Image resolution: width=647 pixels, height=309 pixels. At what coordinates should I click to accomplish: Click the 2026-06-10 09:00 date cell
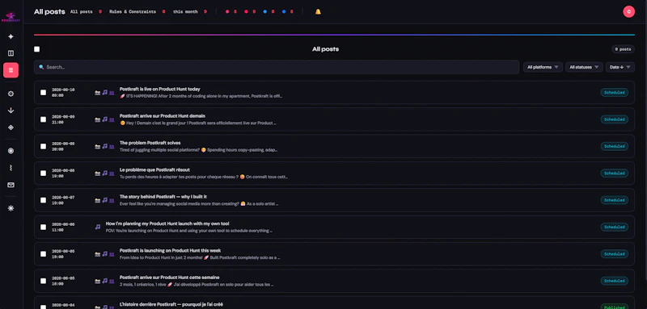(x=63, y=93)
